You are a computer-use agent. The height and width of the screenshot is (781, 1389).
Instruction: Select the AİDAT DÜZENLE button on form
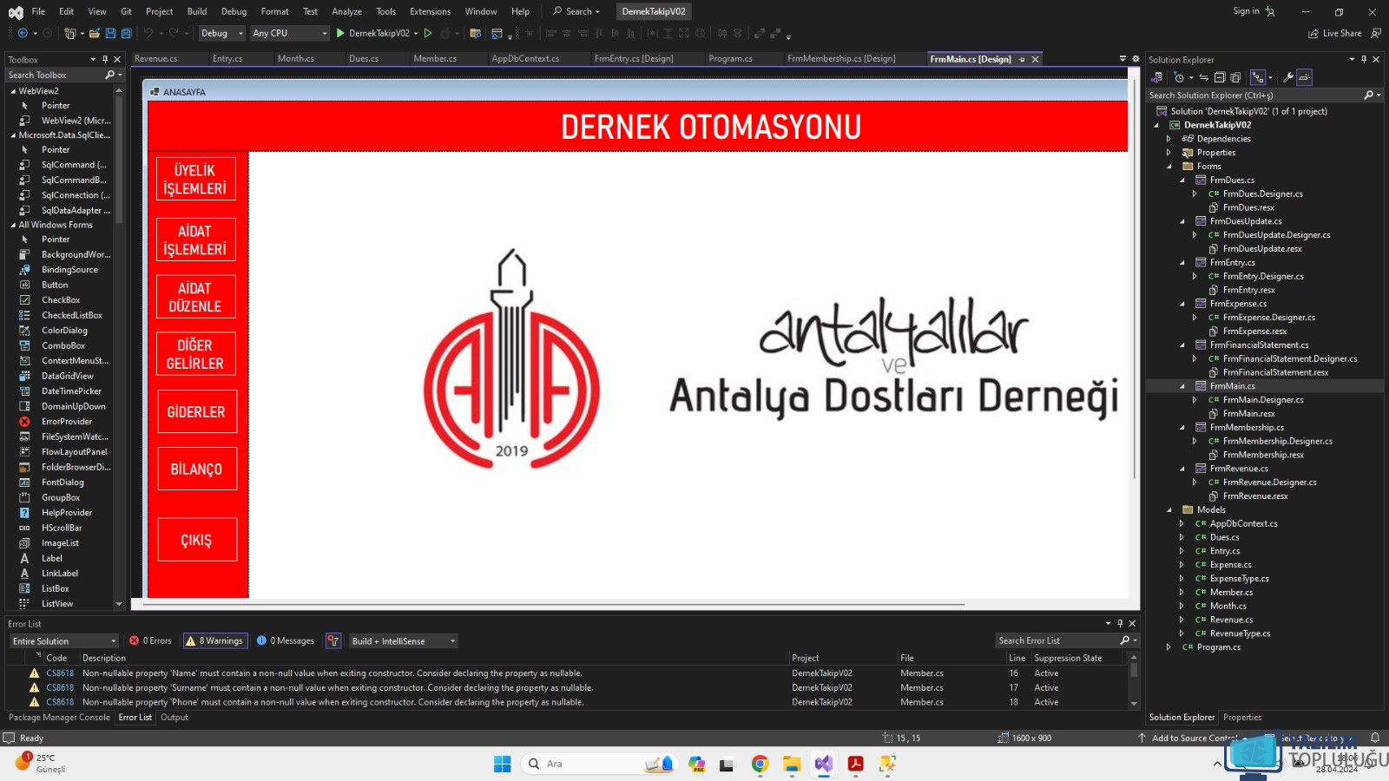pyautogui.click(x=195, y=297)
